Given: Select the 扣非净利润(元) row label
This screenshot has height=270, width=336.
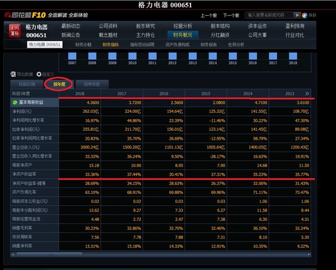Looking at the screenshot, I should click(x=26, y=129).
